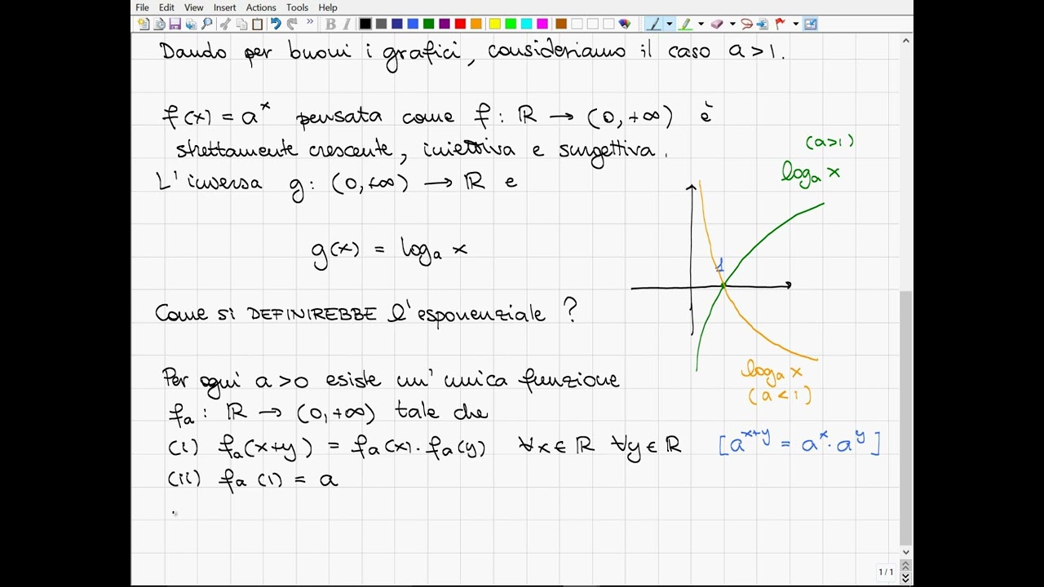Paste from the clipboard icon

pyautogui.click(x=257, y=24)
